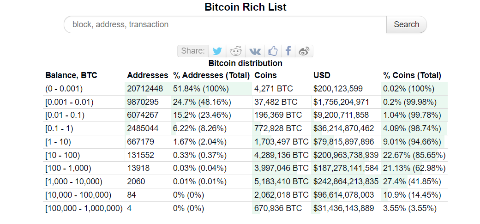Click the VK share icon
This screenshot has height=224, width=480.
(255, 51)
